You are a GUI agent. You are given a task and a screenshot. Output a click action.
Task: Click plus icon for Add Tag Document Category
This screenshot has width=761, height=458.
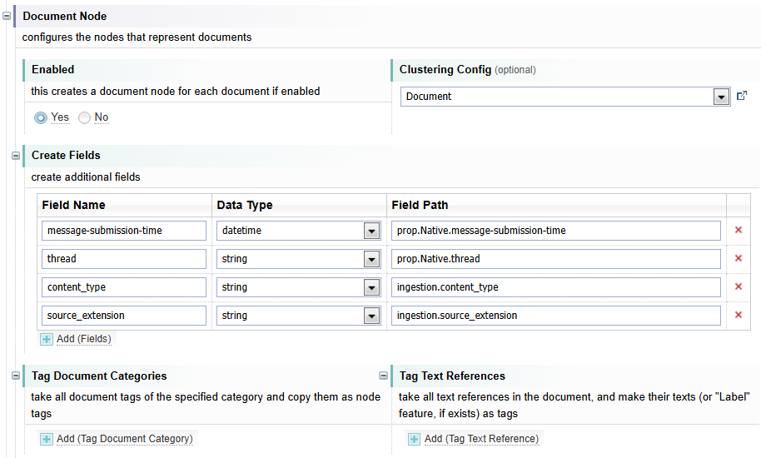click(x=47, y=439)
